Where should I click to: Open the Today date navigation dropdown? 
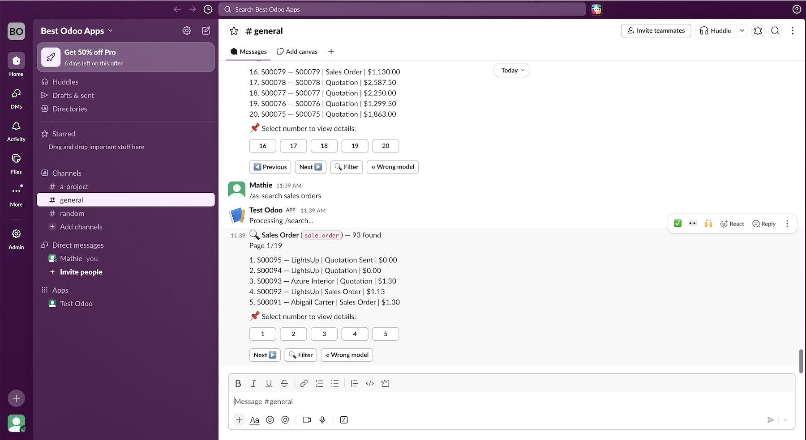tap(511, 70)
